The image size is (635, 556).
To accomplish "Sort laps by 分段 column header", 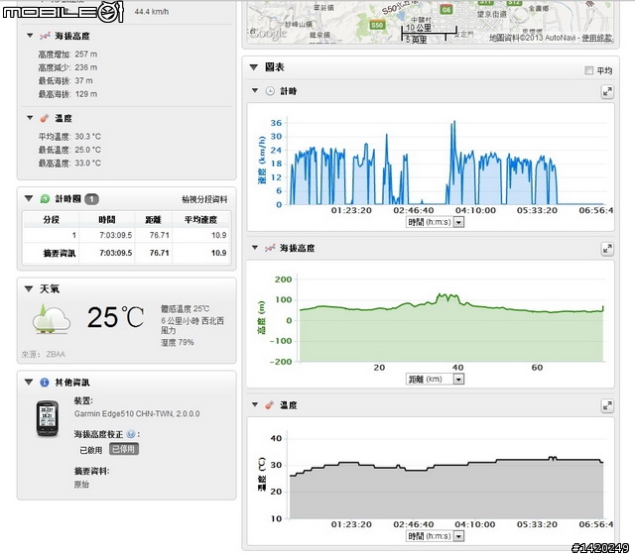I will tap(51, 220).
